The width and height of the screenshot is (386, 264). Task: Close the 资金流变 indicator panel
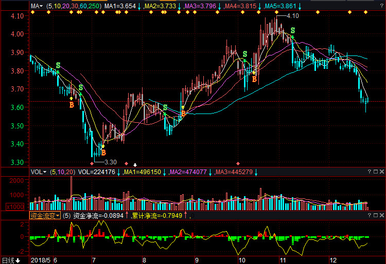(381, 216)
